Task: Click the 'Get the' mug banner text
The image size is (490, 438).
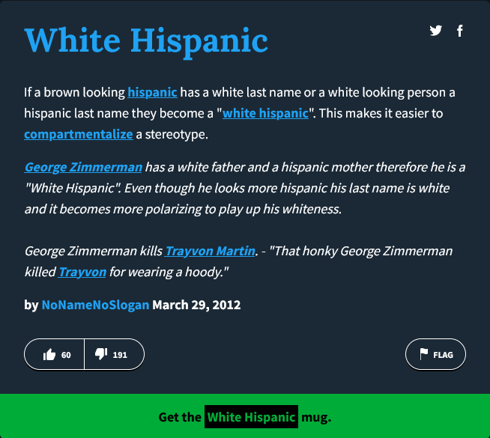Action: coord(180,417)
